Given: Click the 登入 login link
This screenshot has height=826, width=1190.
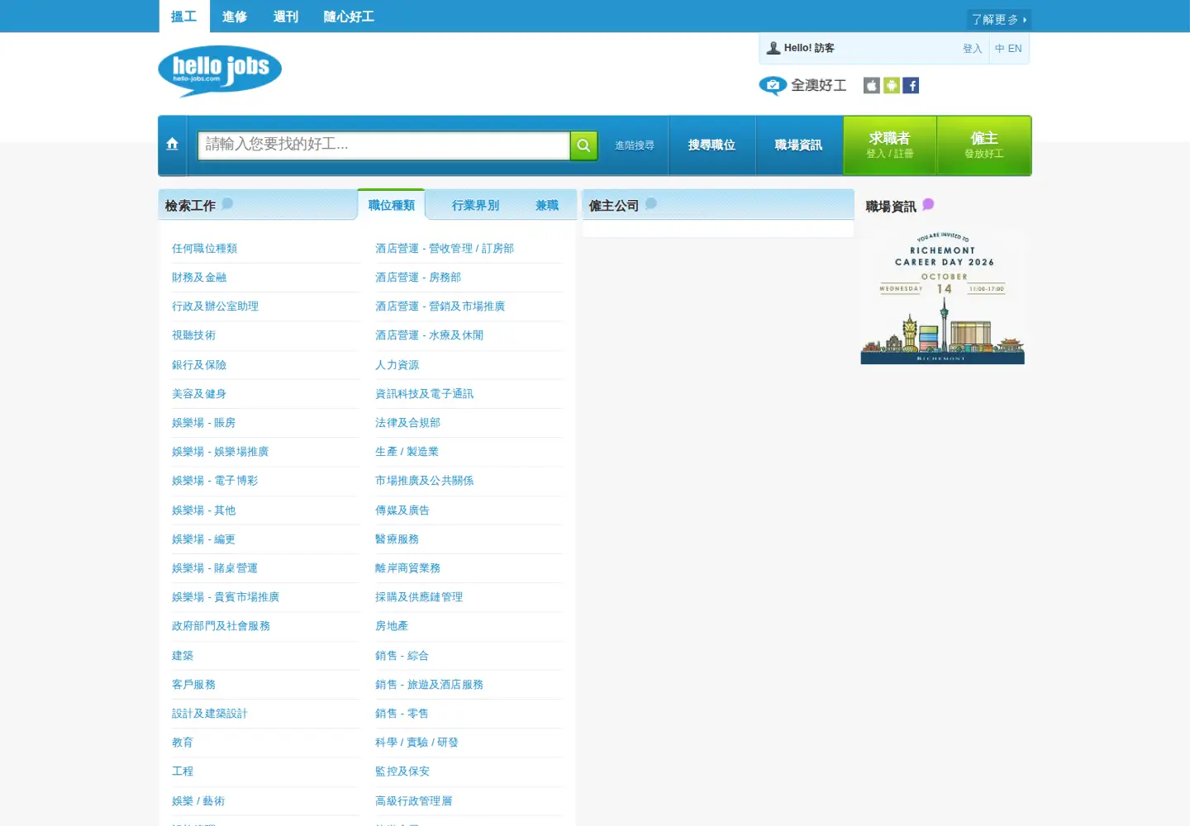Looking at the screenshot, I should (972, 49).
